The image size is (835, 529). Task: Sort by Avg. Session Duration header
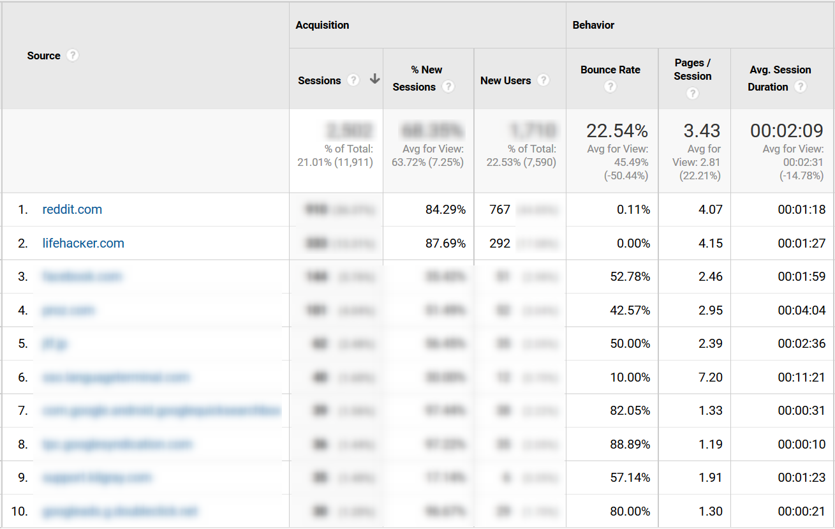[780, 70]
